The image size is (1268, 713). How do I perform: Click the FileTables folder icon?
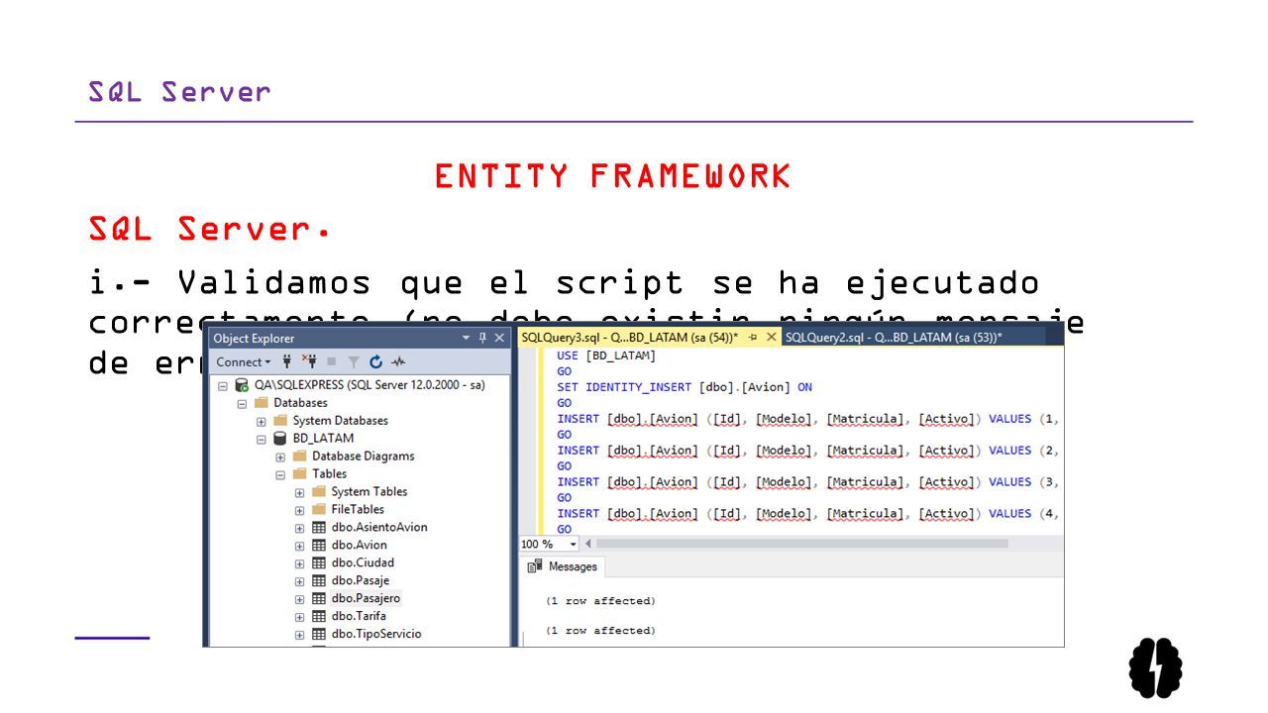pos(319,509)
